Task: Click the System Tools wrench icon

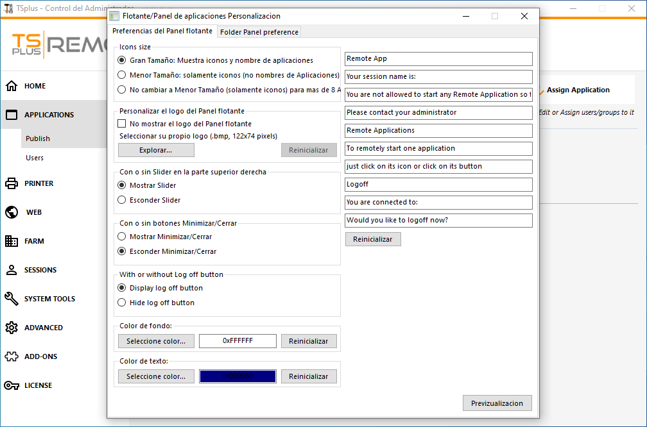Action: point(12,299)
